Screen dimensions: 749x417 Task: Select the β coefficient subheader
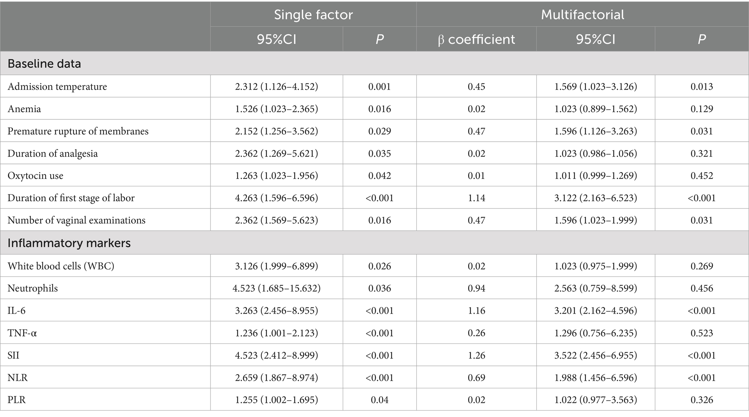click(476, 39)
